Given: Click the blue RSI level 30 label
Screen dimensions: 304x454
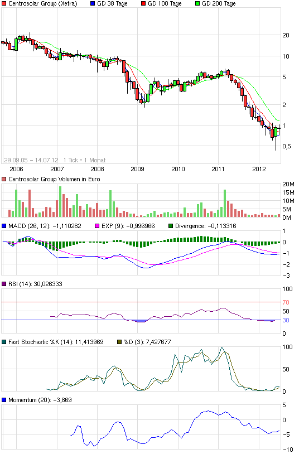Looking at the screenshot, I should click(286, 320).
